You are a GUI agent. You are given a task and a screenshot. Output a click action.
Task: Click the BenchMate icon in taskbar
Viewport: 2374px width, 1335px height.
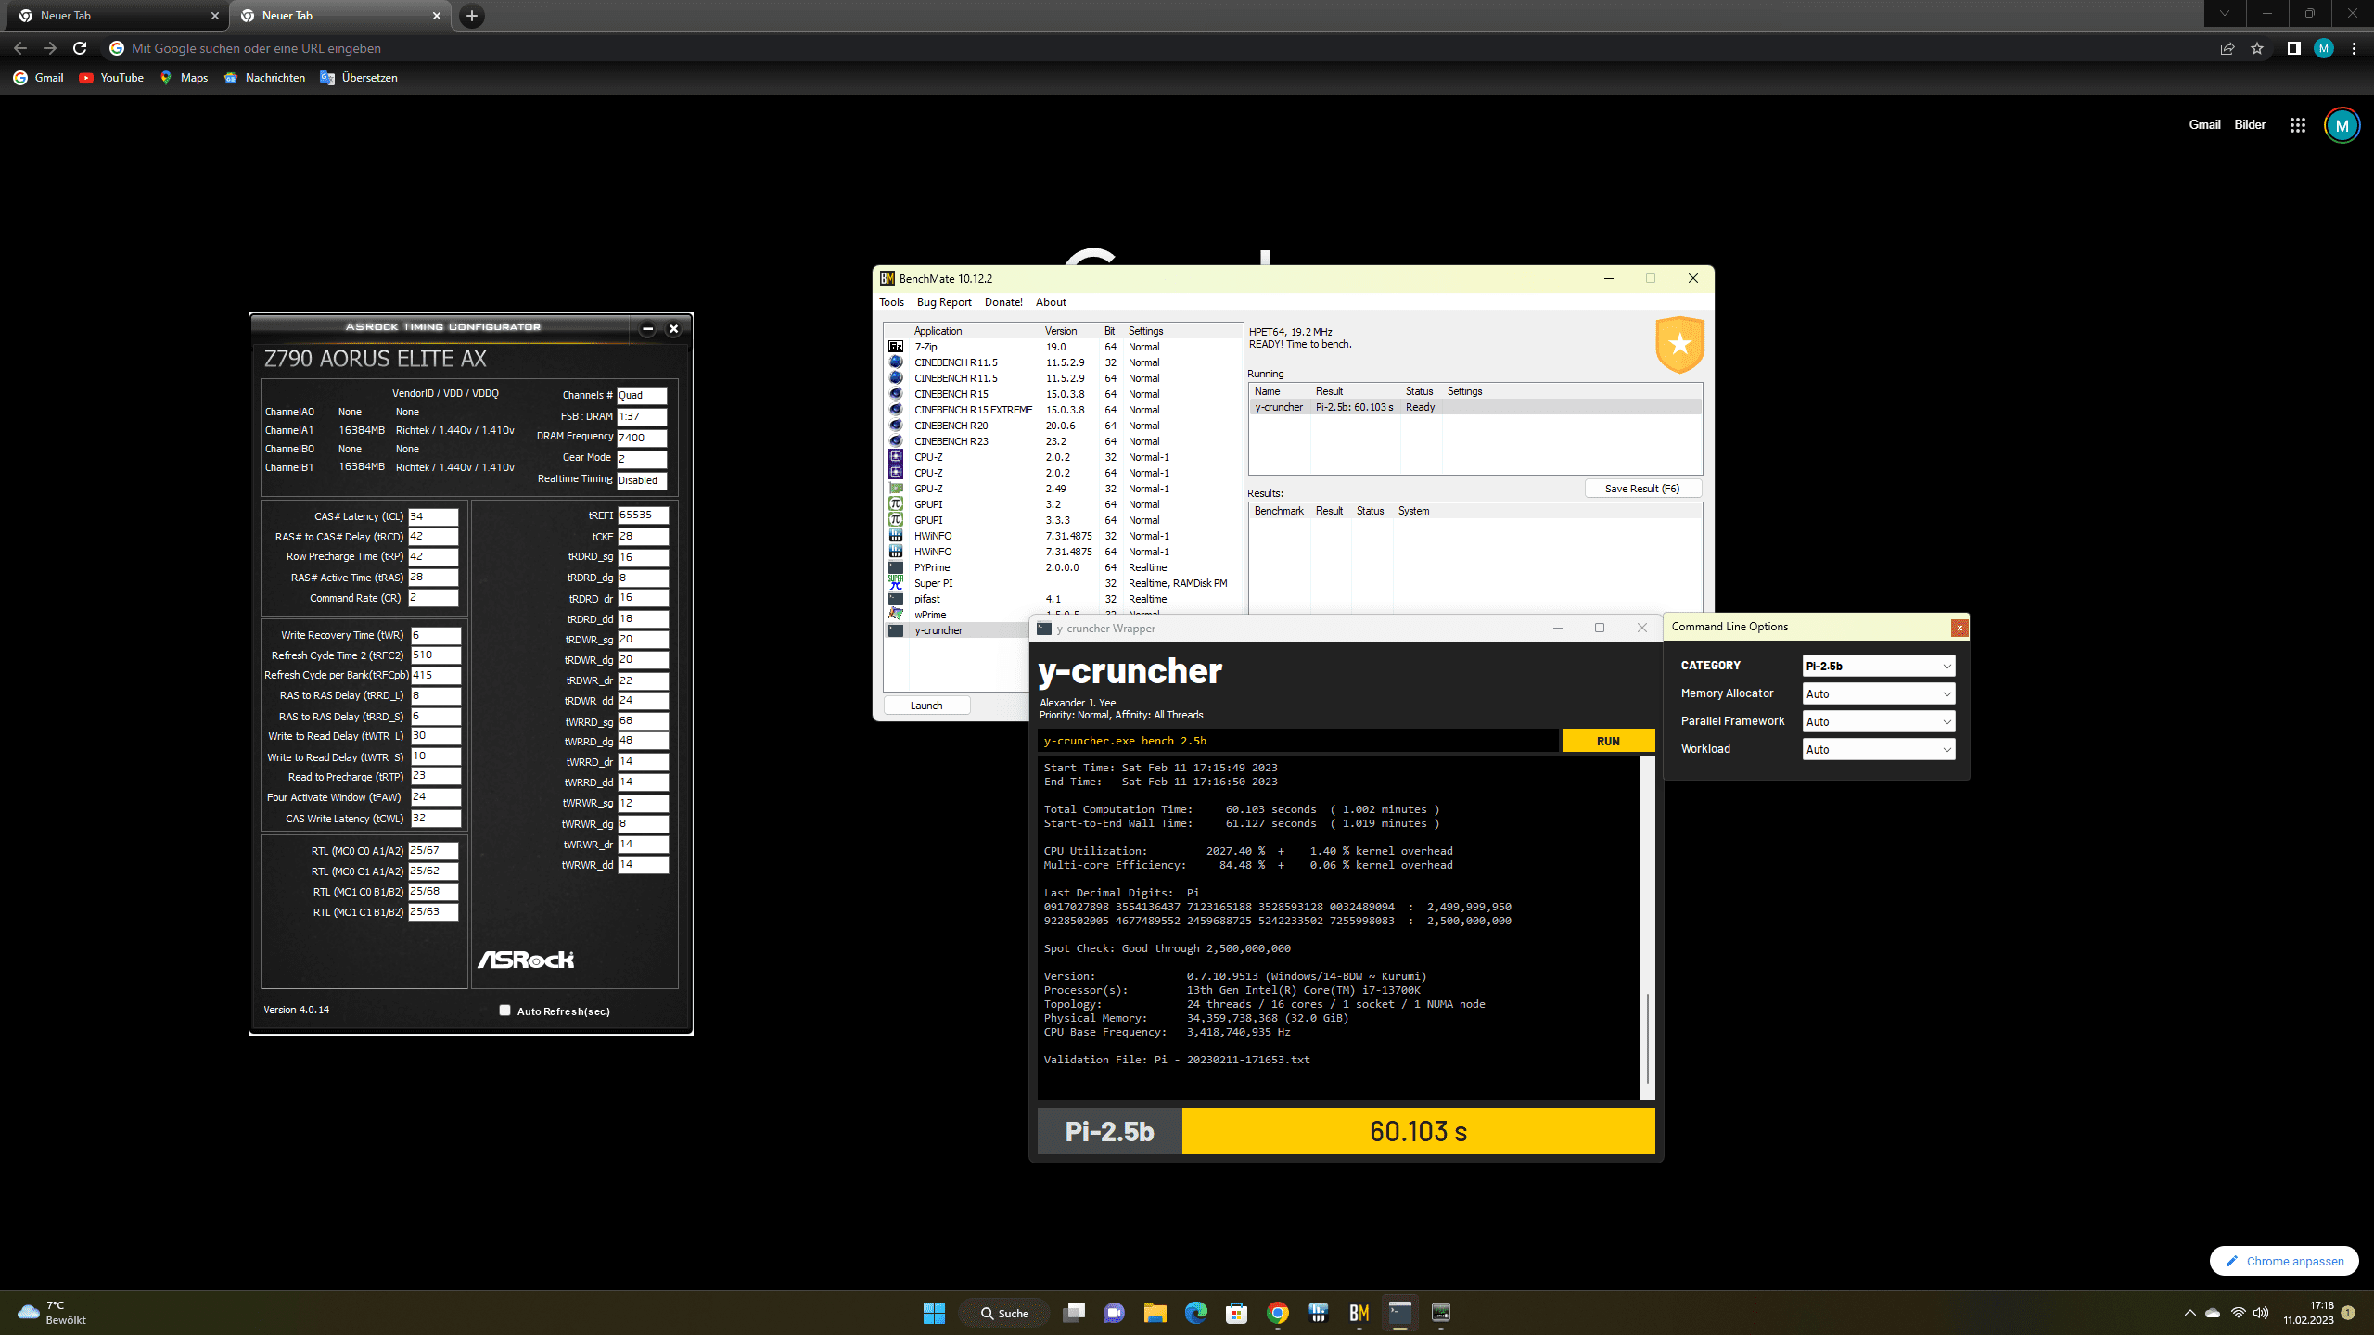pos(1359,1313)
